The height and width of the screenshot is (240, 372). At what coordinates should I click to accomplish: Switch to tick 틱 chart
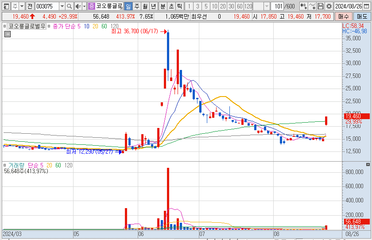tap(180, 6)
